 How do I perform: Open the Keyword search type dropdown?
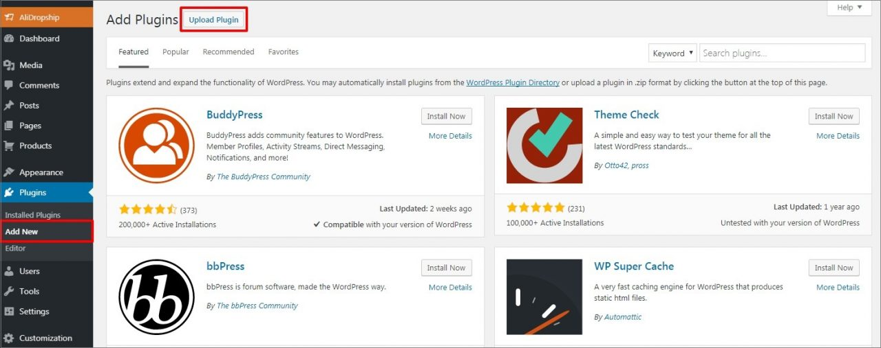point(672,53)
